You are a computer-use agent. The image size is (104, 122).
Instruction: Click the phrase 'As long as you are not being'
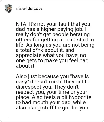point(60,45)
